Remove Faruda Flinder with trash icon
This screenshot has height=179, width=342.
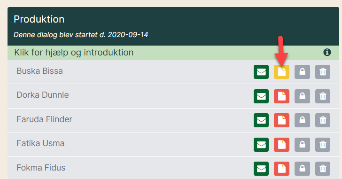click(x=323, y=120)
